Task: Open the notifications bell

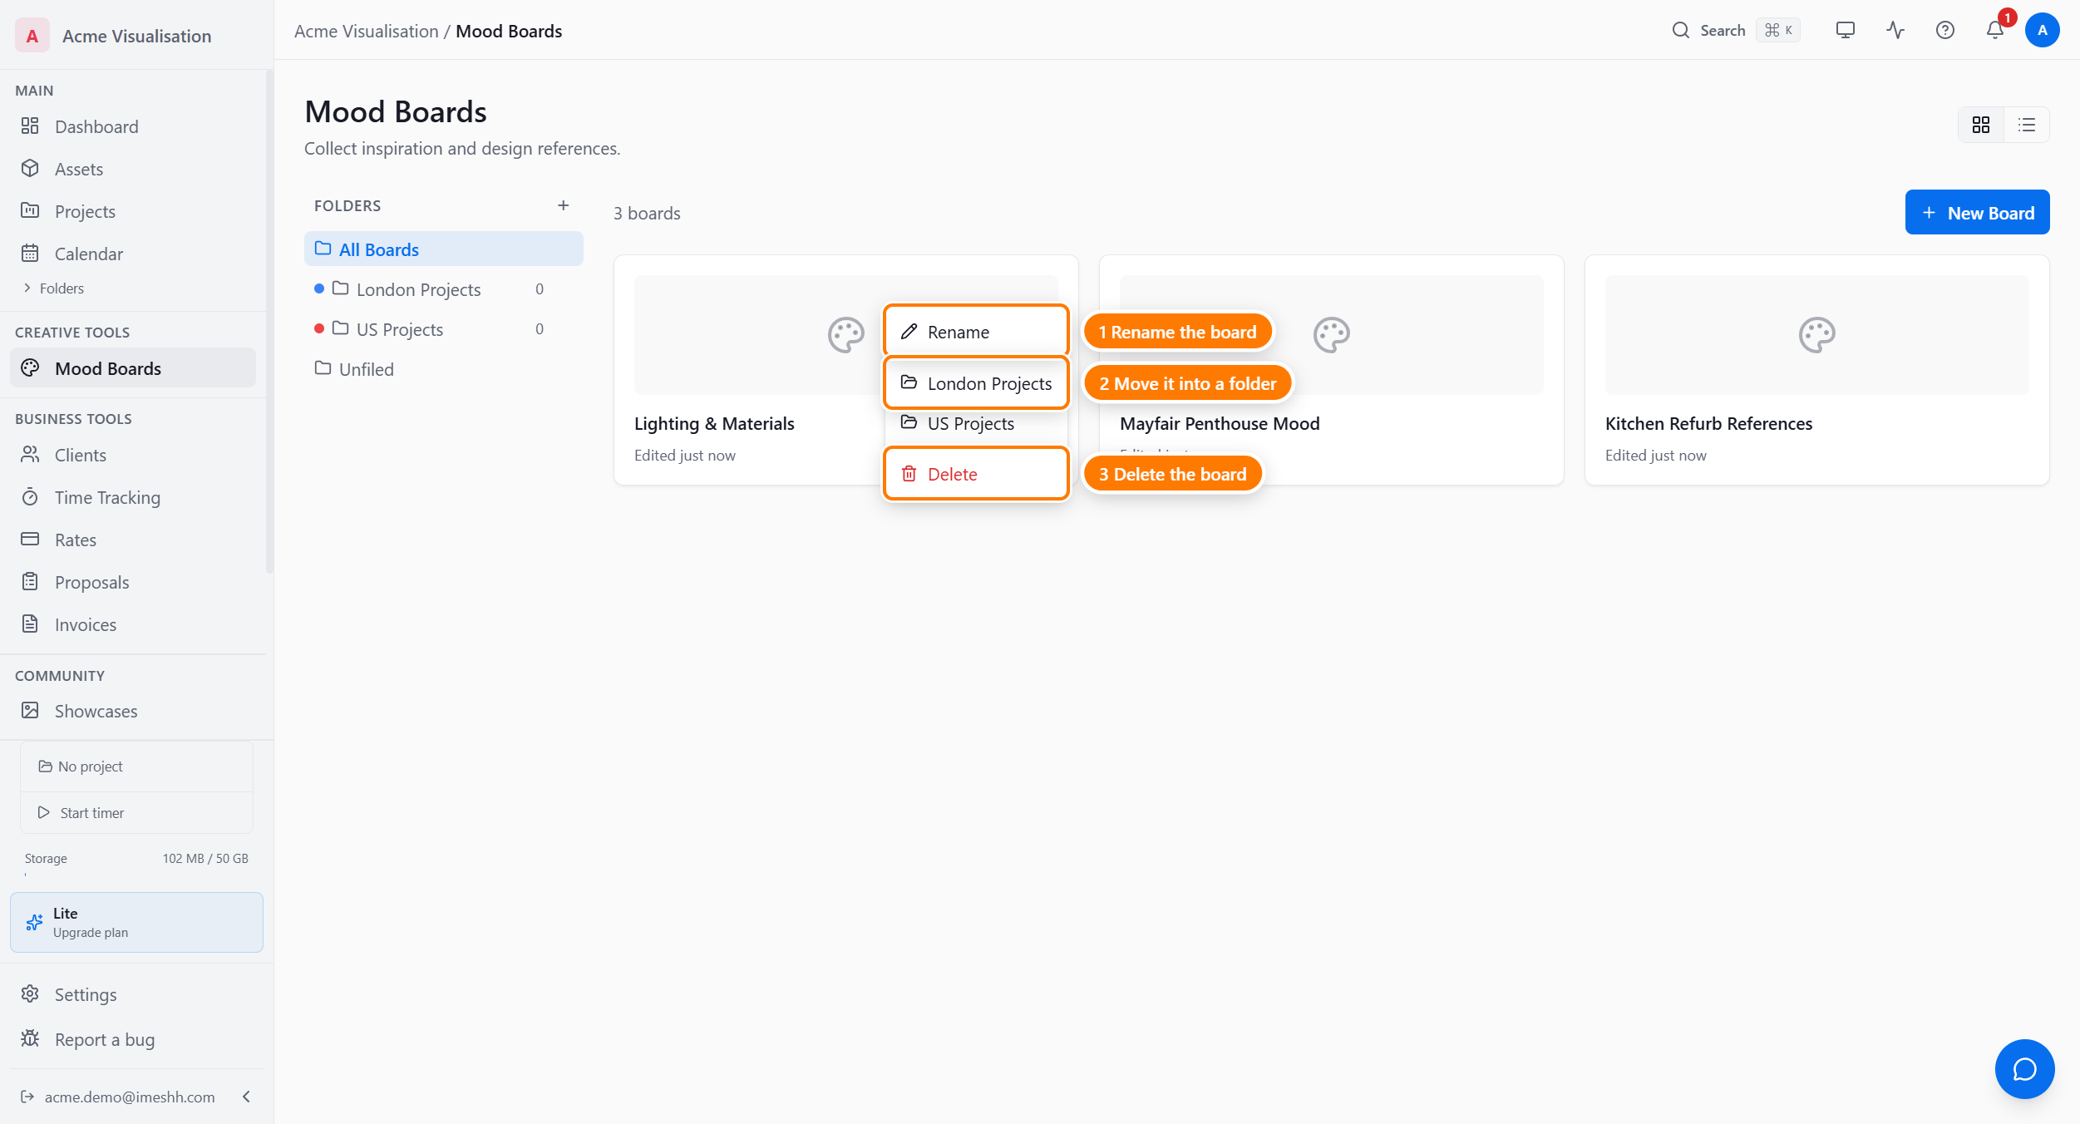Action: pyautogui.click(x=1994, y=31)
